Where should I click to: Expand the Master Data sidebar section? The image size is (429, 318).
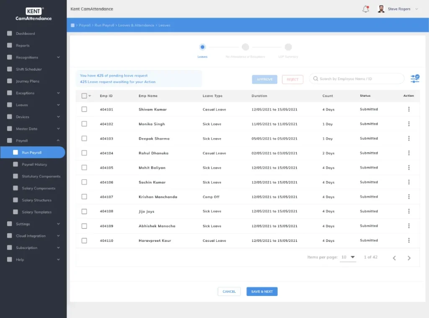point(58,129)
